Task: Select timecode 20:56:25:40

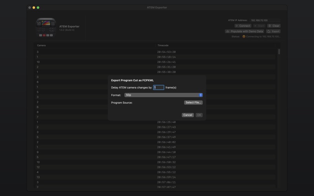Action: (166, 122)
